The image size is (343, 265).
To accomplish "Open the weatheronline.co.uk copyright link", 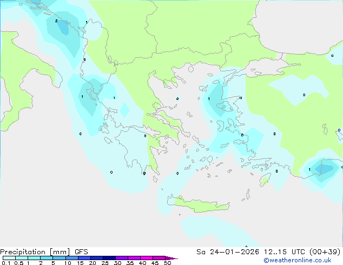I will click(x=298, y=260).
